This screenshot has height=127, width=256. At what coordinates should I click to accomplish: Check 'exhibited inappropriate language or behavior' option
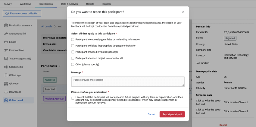click(x=73, y=46)
